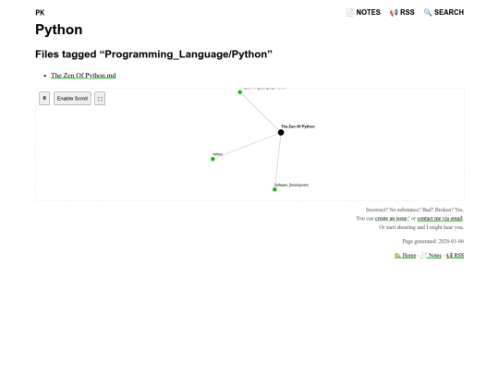The image size is (499, 374).
Task: Open The Zen Of Python.md link
Action: click(83, 76)
